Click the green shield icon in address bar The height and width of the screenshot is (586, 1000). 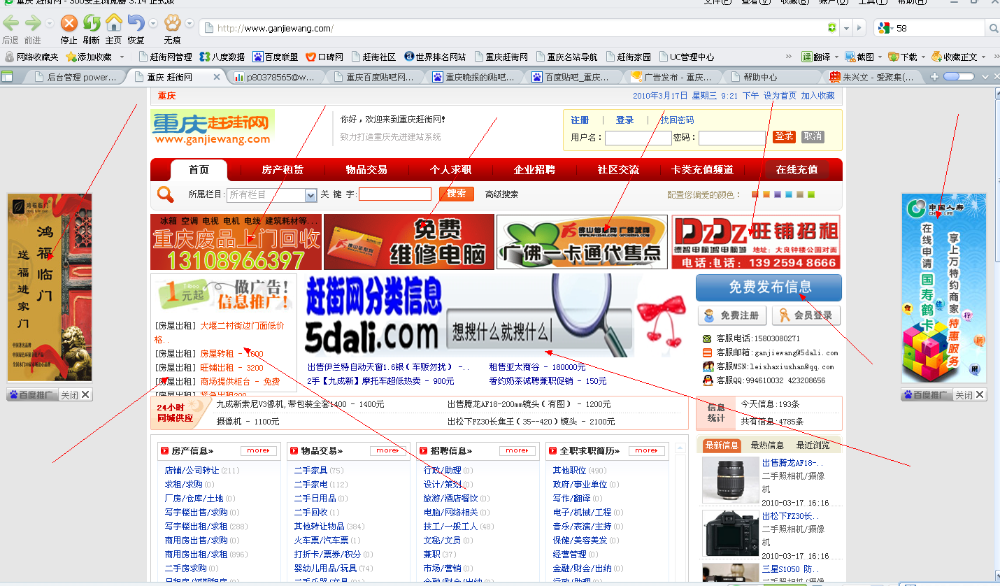(x=831, y=28)
